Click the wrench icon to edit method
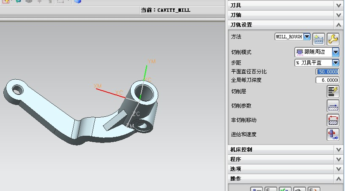345x191 pixels. click(333, 39)
